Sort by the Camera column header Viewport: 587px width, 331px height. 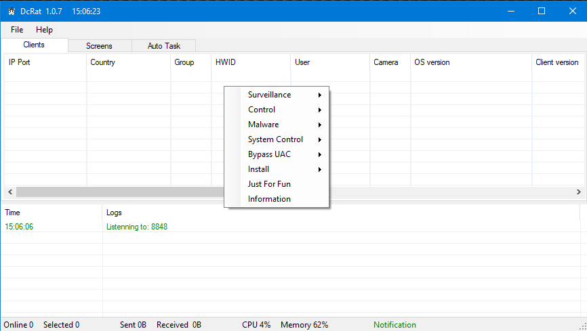click(390, 62)
